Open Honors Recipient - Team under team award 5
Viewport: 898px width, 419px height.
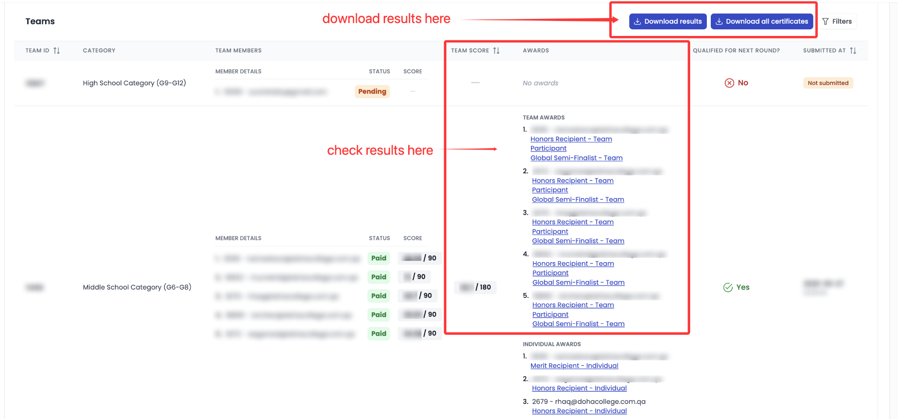573,305
